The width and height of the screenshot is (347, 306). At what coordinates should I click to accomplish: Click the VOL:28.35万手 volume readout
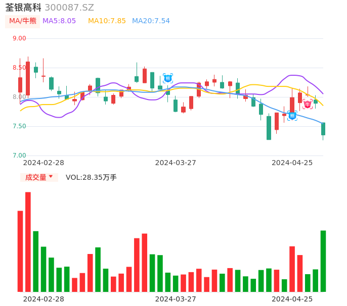[x=91, y=177]
